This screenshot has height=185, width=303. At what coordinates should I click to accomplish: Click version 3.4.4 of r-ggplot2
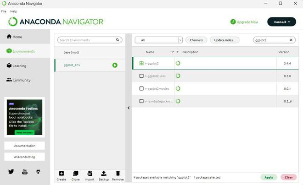coord(287,63)
